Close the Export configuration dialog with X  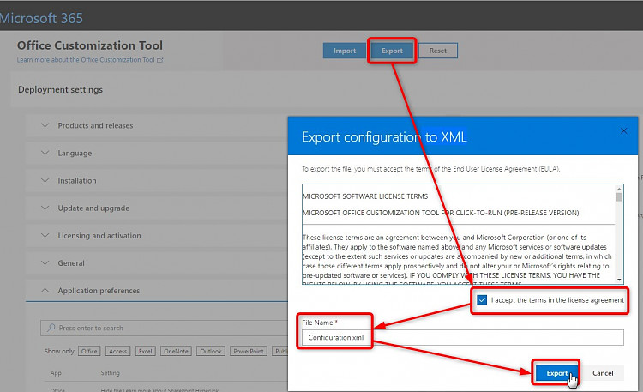[x=624, y=131]
